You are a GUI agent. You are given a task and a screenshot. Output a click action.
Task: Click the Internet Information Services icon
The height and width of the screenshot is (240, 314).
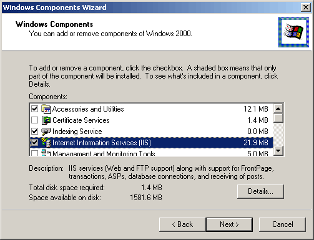(x=46, y=143)
